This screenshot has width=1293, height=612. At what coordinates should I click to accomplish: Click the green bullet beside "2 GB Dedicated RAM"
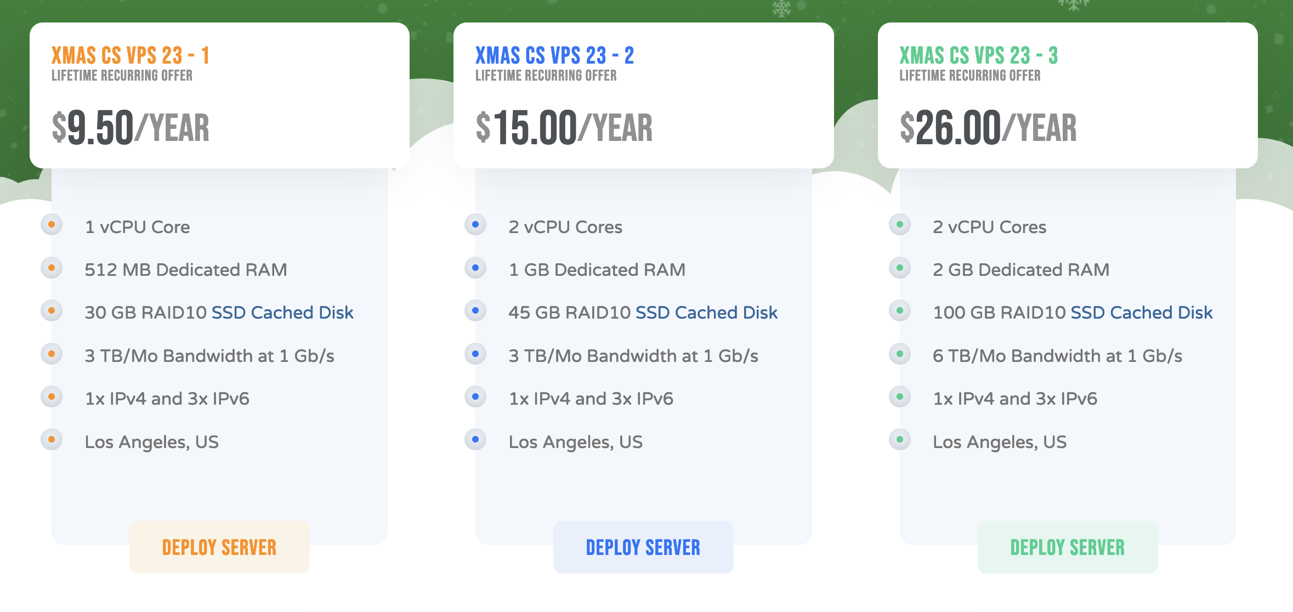pyautogui.click(x=900, y=268)
